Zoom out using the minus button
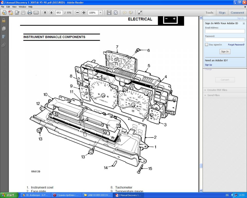247x198 pixels. [x=77, y=13]
